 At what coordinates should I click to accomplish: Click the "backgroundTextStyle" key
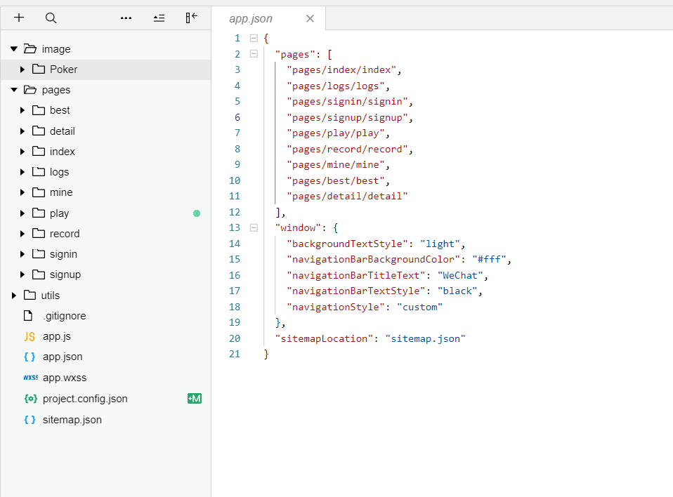click(x=347, y=244)
